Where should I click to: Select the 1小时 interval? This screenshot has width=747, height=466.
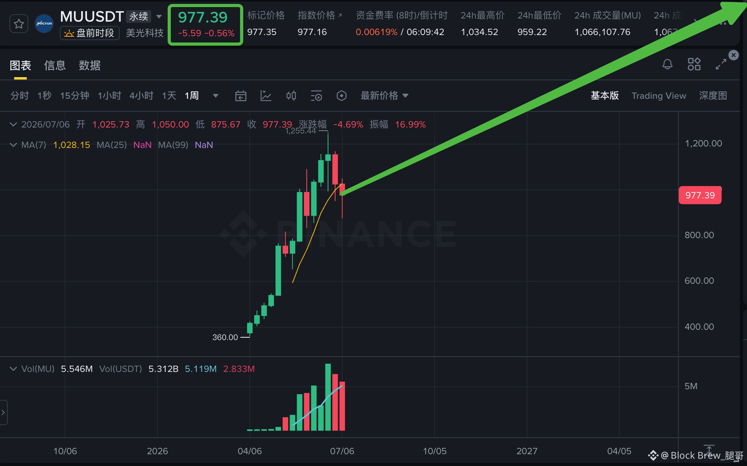109,96
